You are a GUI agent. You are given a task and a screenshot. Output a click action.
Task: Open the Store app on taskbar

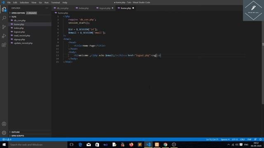[97, 144]
